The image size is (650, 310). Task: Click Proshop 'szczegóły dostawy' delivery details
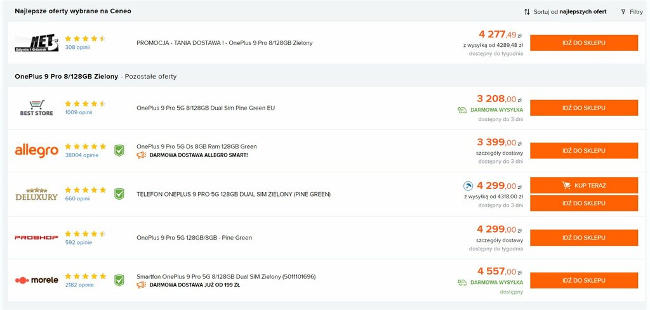[x=500, y=240]
